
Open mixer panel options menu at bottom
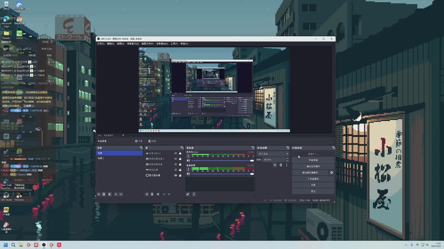coord(194,194)
